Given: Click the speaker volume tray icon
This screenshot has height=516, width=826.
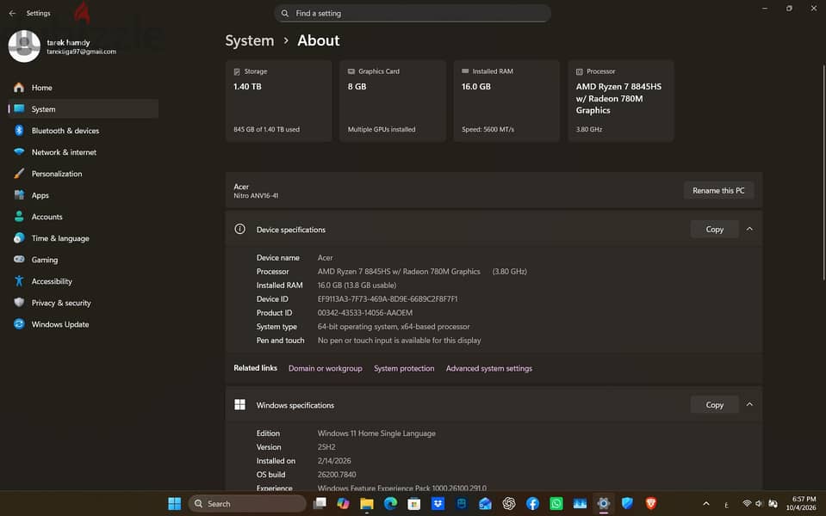Looking at the screenshot, I should click(x=759, y=503).
